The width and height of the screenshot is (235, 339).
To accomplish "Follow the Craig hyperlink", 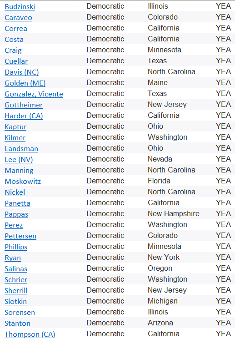I will [13, 51].
